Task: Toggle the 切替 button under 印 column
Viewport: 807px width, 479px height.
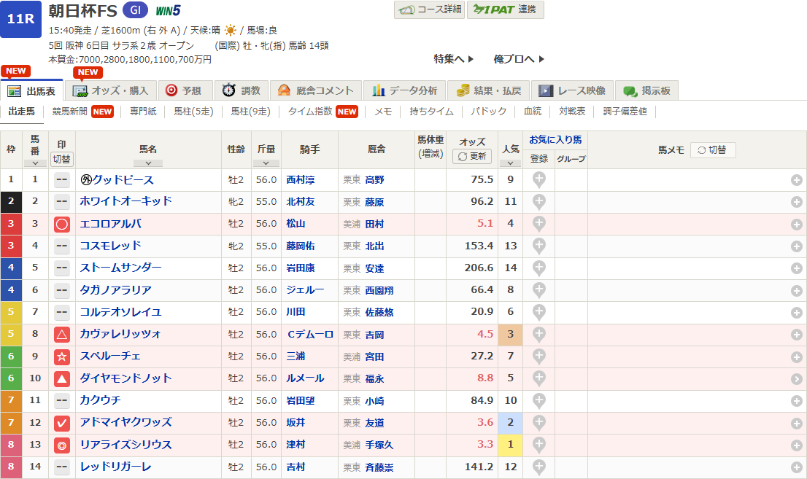Action: coord(62,159)
